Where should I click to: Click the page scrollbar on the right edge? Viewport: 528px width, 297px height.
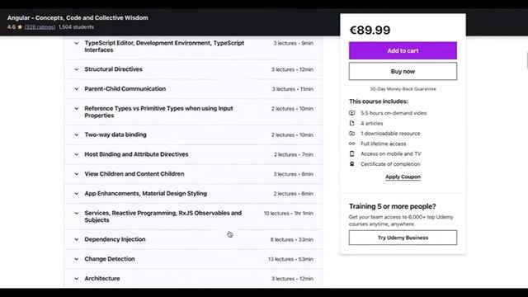(x=526, y=60)
